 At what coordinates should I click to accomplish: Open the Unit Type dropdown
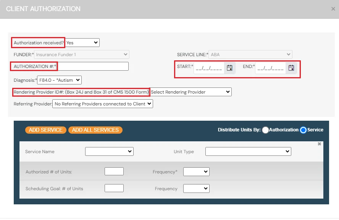tap(248, 151)
